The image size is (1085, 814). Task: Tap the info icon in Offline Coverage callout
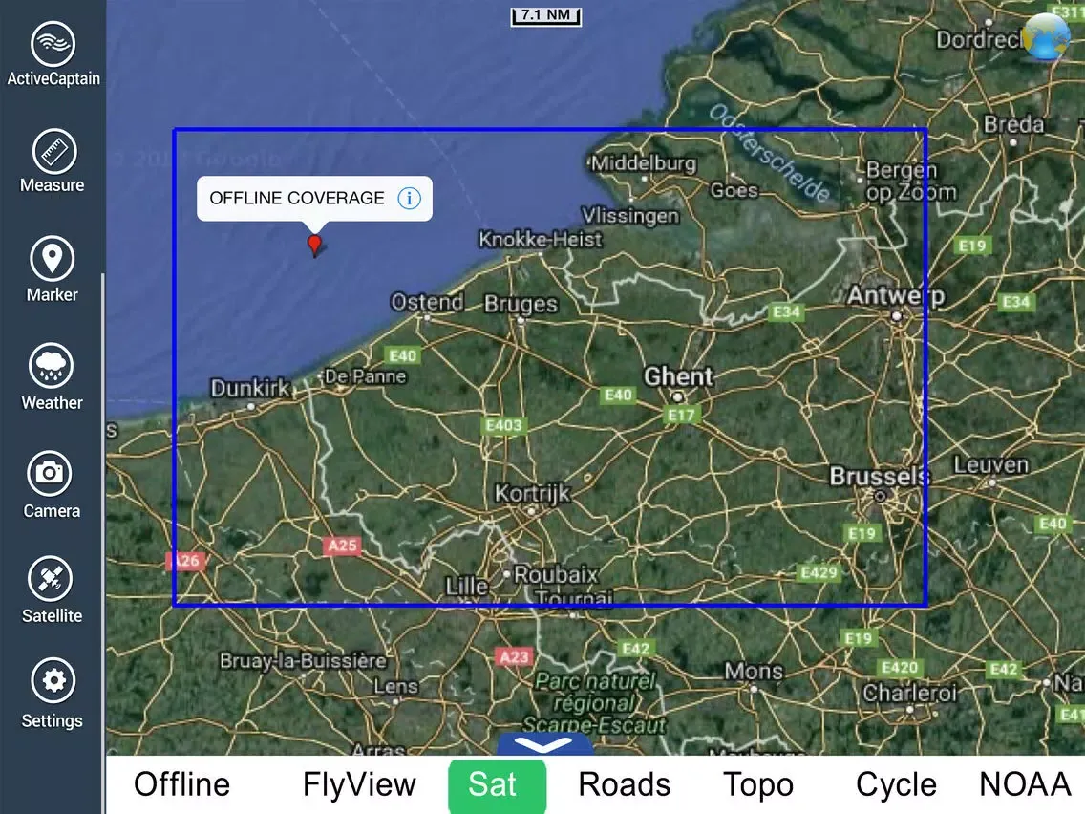(409, 199)
